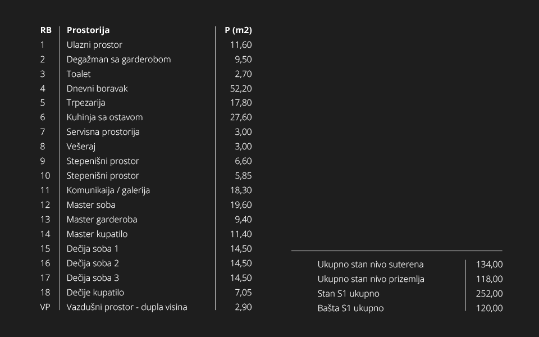
Task: Click Ukupno stan nivo suterena label
Action: click(371, 265)
